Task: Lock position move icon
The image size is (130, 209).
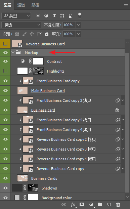Action: point(32,34)
